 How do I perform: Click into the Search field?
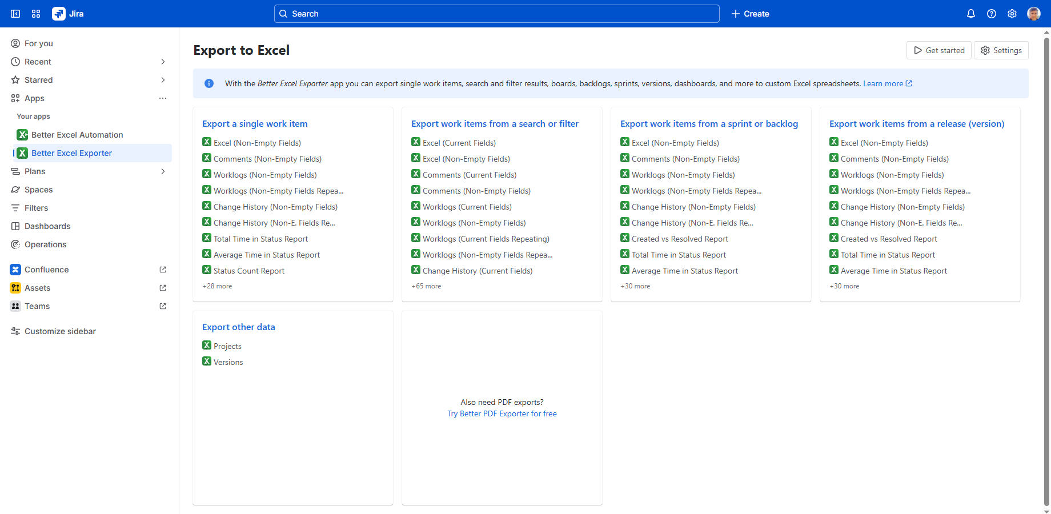click(497, 14)
